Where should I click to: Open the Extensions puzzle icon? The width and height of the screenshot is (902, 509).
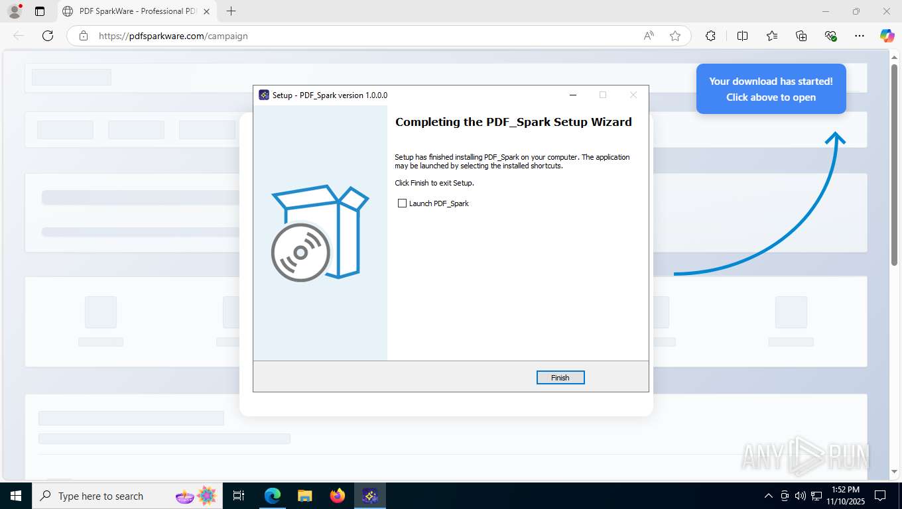coord(710,36)
